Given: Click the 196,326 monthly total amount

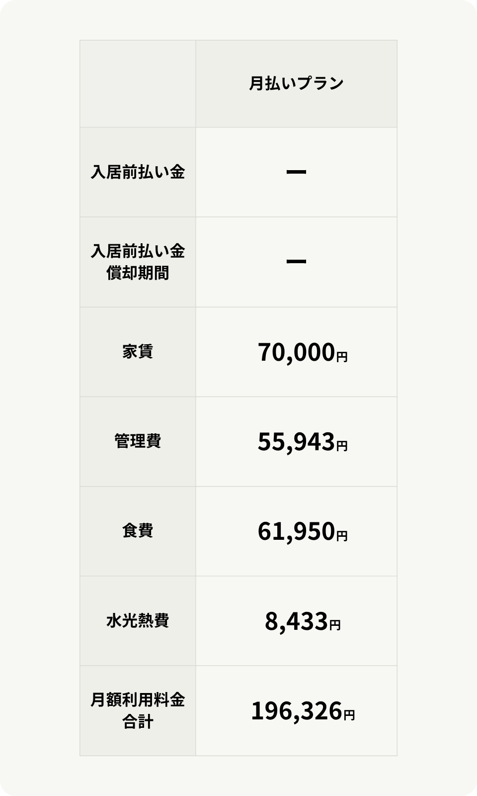Looking at the screenshot, I should [x=297, y=711].
